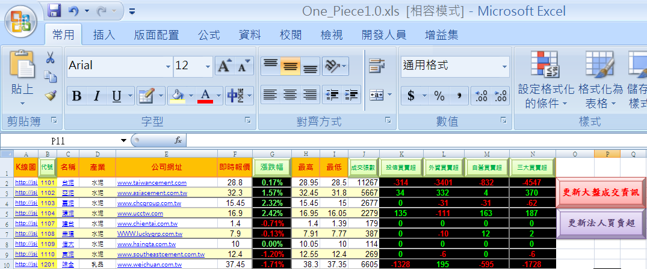
Task: Switch to the 公式 tab
Action: (x=209, y=35)
